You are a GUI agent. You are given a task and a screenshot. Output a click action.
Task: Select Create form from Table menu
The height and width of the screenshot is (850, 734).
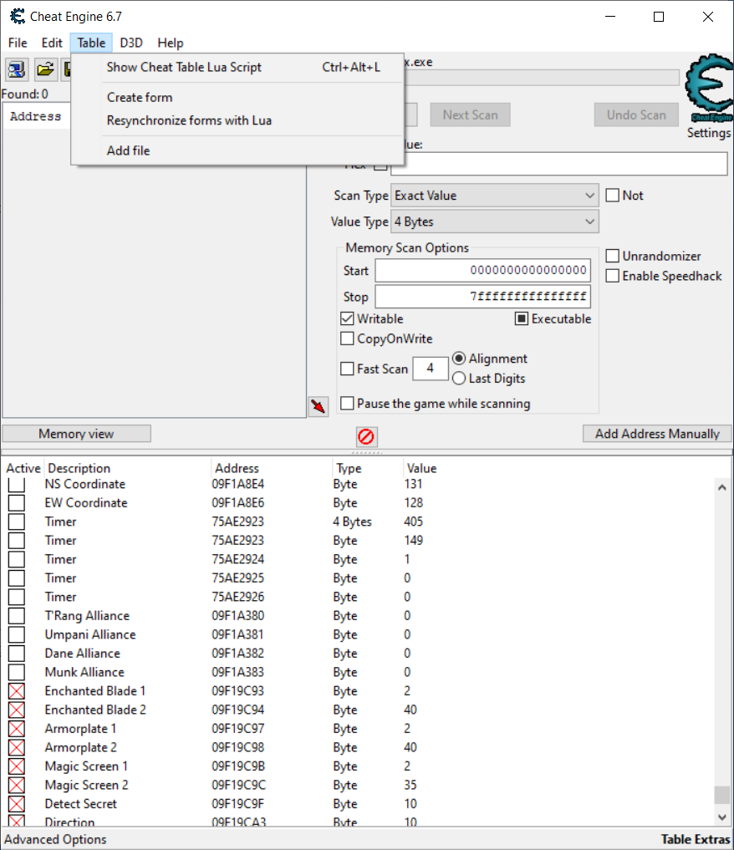point(140,98)
